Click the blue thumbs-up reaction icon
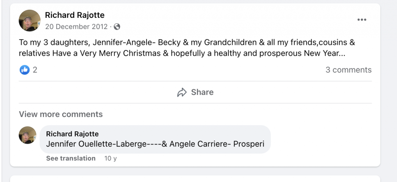Image resolution: width=397 pixels, height=182 pixels. [24, 70]
